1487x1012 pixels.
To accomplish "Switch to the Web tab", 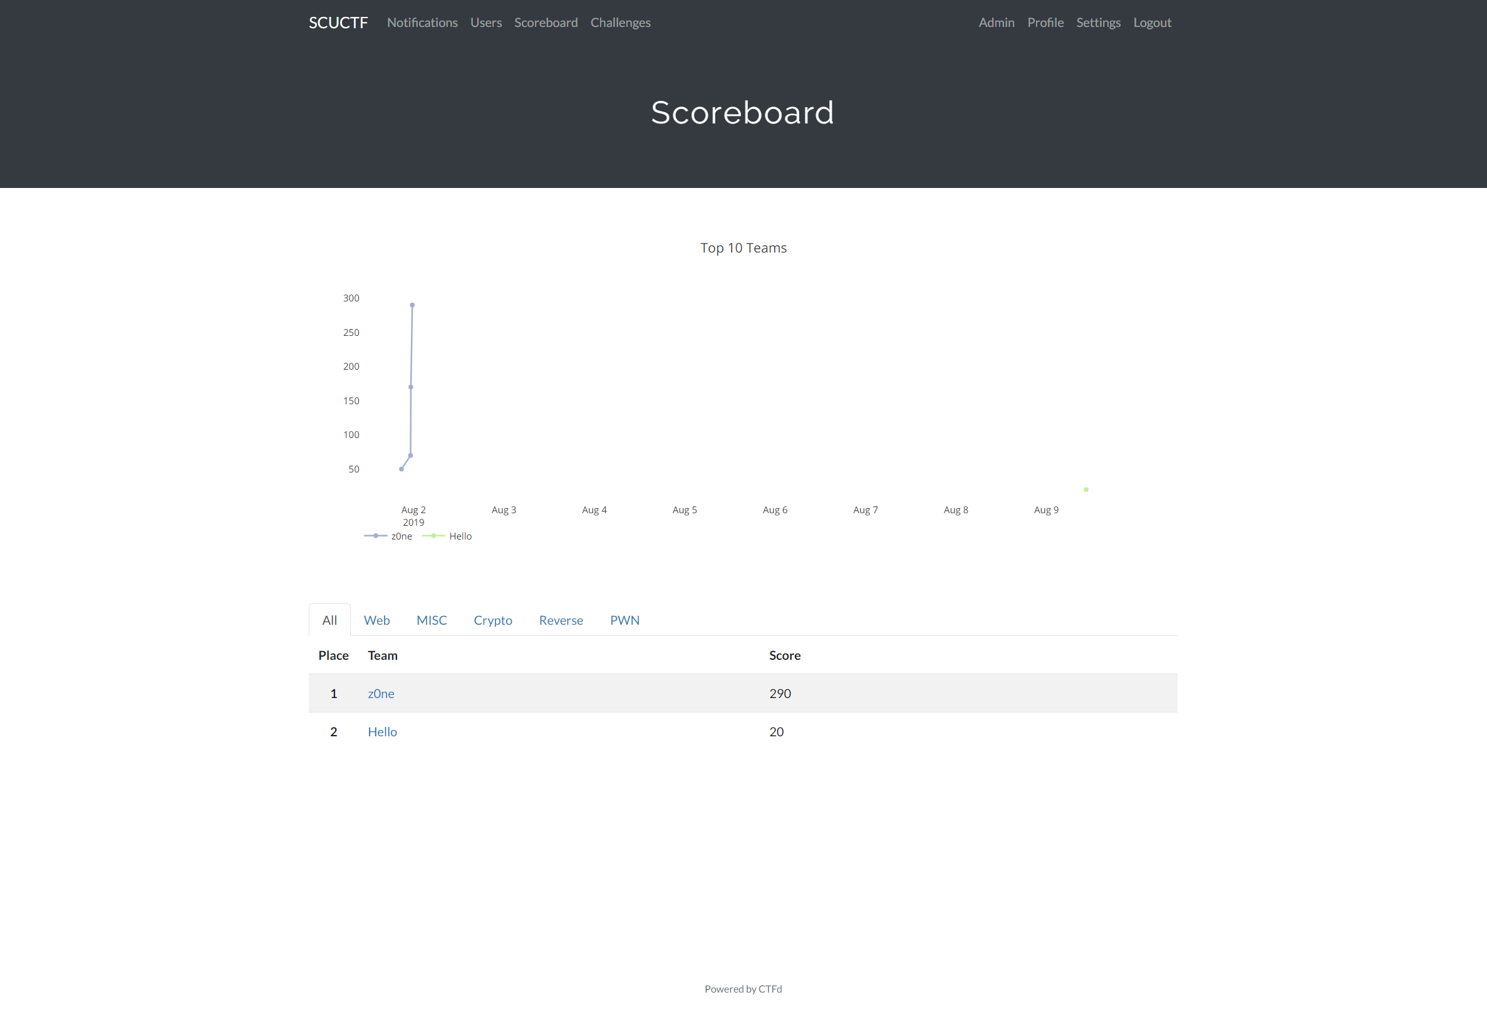I will (376, 620).
